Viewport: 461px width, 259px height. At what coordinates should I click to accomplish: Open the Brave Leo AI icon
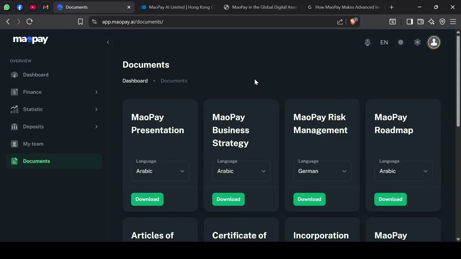pos(431,22)
